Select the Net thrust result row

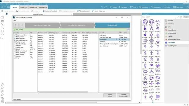click(x=114, y=42)
